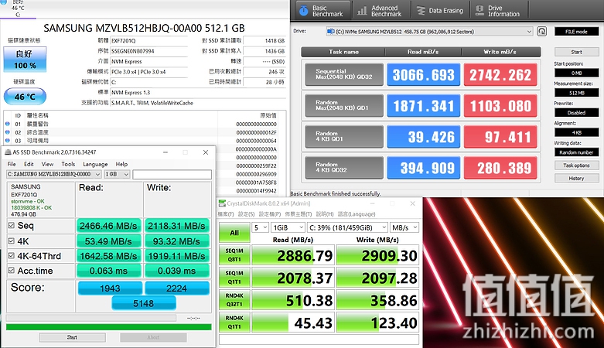This screenshot has height=348, width=604.
Task: Open 佈景主題(T) menu in CrystalDiskMark
Action: [x=299, y=214]
